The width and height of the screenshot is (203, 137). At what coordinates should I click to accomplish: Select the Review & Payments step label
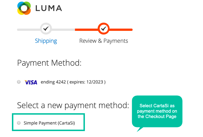[104, 41]
